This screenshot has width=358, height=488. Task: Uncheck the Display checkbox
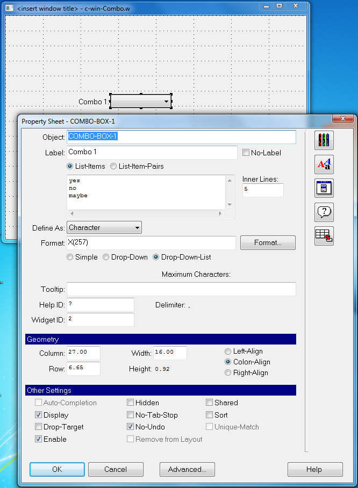38,415
